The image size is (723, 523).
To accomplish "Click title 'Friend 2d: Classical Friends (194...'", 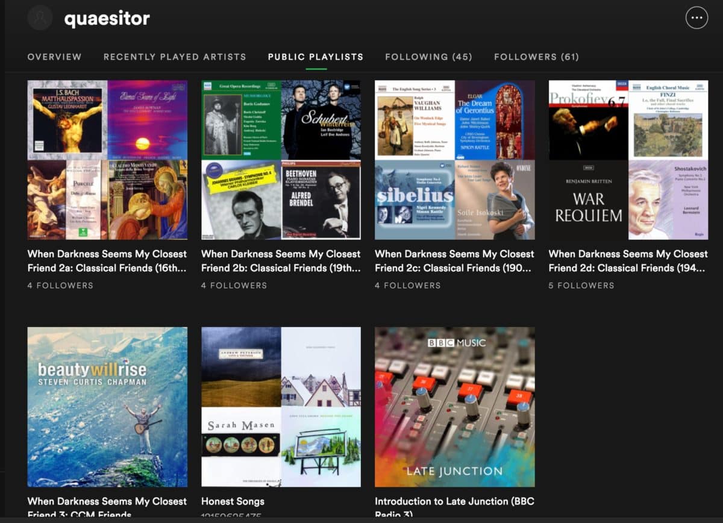I will pyautogui.click(x=627, y=268).
